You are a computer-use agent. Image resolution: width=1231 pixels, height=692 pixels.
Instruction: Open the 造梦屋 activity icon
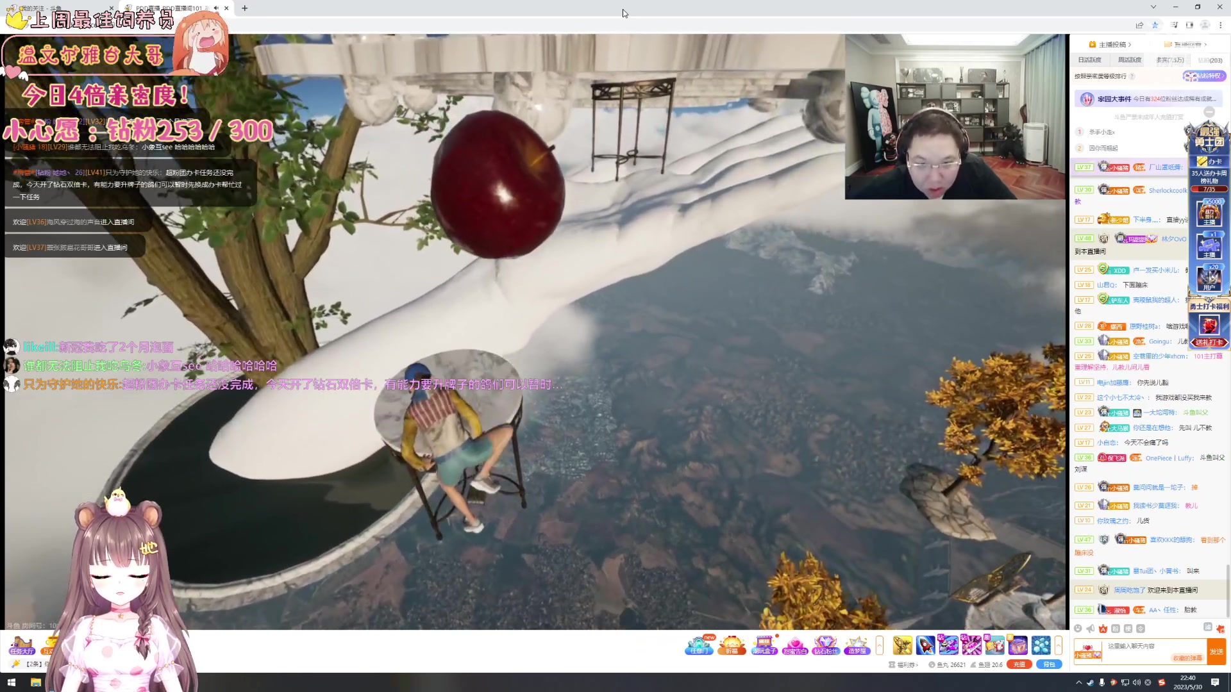click(857, 645)
